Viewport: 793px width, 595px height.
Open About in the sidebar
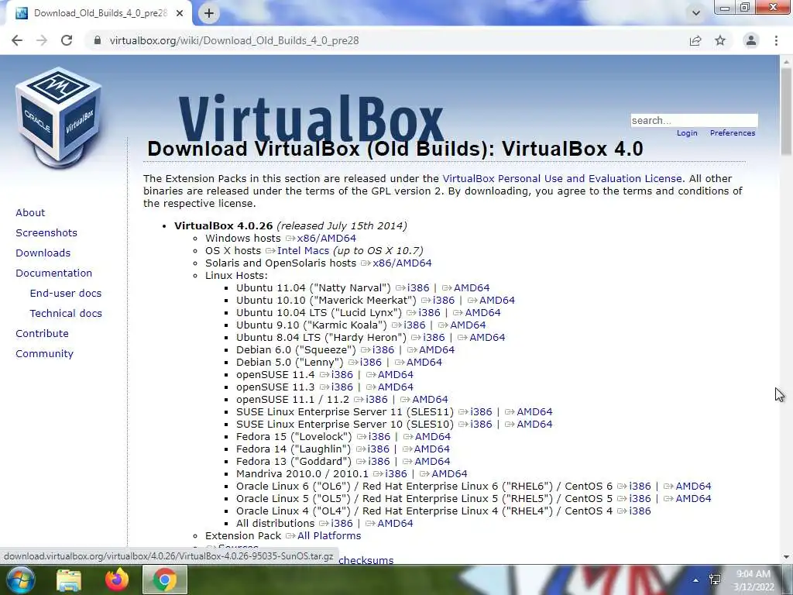click(30, 212)
